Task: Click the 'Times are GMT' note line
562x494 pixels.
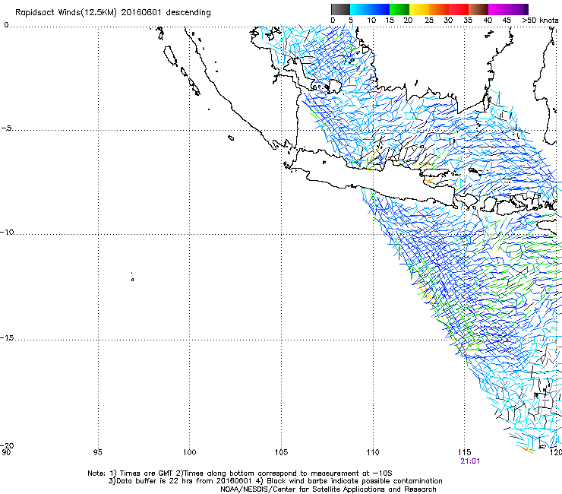Action: pos(240,473)
